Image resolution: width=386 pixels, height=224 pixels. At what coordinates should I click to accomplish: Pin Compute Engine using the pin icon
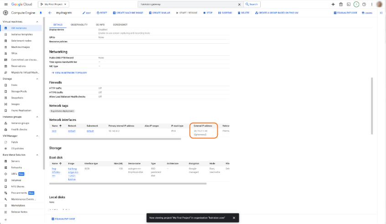[41, 13]
